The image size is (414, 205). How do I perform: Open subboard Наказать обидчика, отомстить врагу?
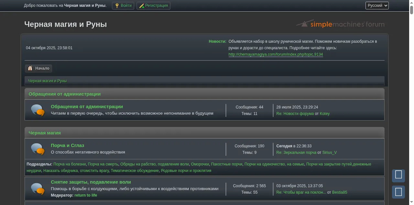pyautogui.click(x=76, y=171)
